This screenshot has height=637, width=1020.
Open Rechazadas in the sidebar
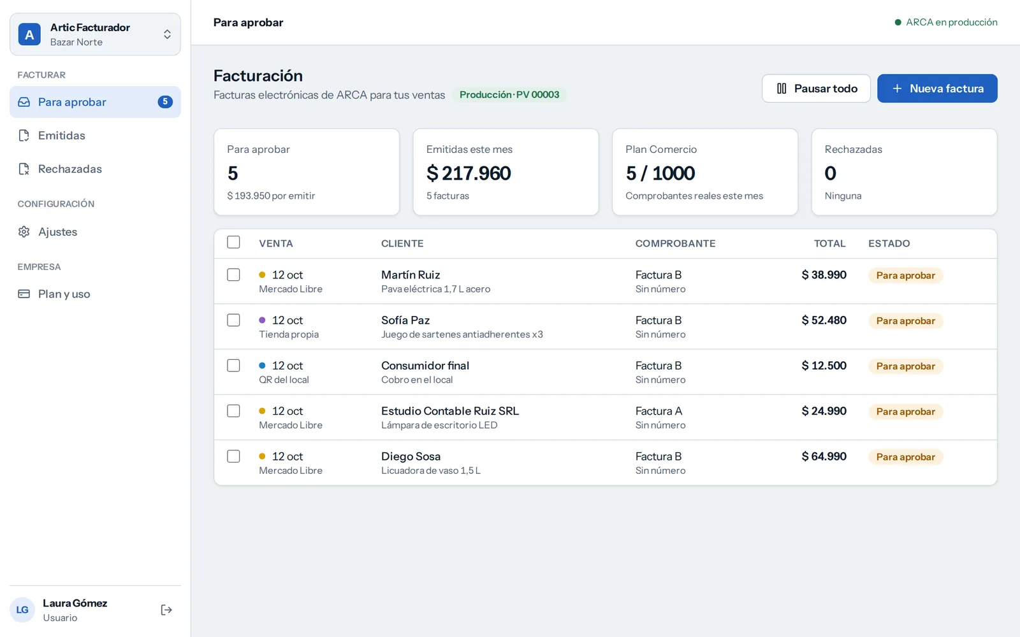(x=95, y=169)
